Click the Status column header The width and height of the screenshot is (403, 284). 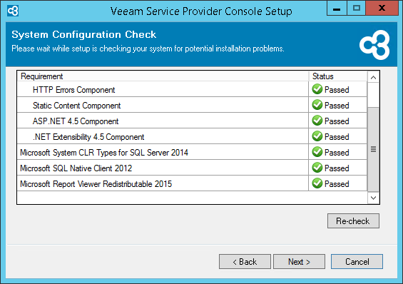[337, 76]
